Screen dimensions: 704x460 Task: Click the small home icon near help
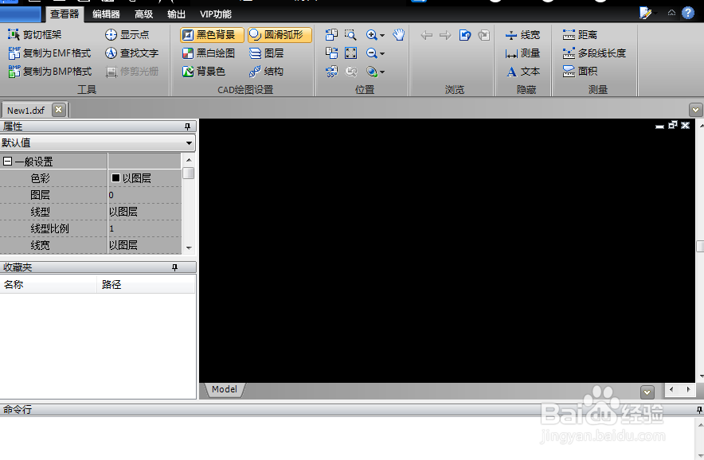pyautogui.click(x=671, y=13)
